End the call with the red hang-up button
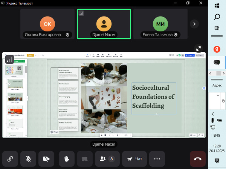The height and width of the screenshot is (169, 226). [198, 159]
